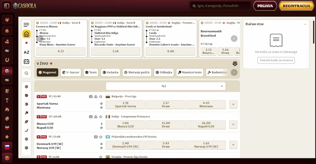Click the Casoola logo
Viewport: 316px width, 164px height.
coord(25,6)
